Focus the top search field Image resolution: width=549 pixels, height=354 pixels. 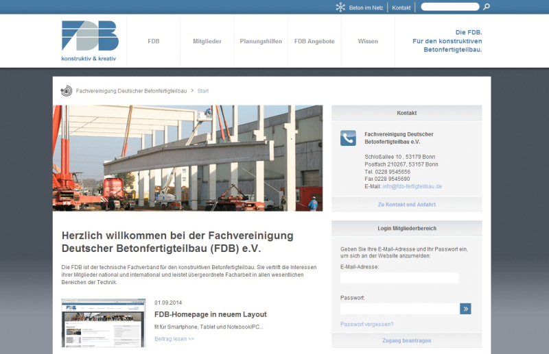coord(450,7)
